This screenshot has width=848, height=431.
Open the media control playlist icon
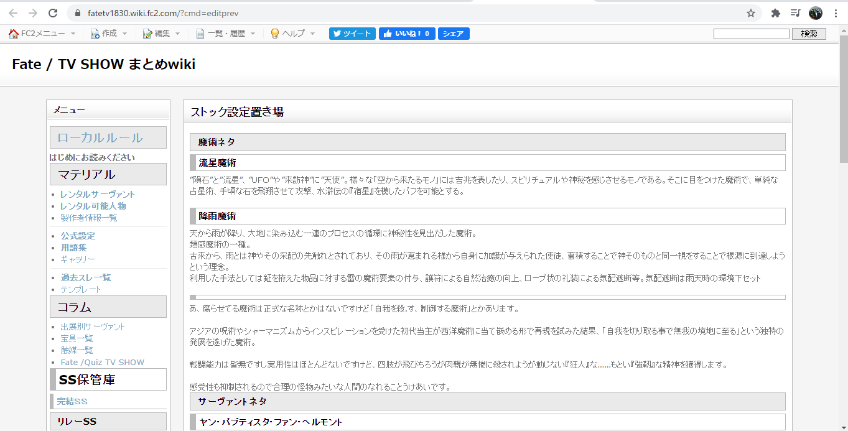tap(795, 13)
